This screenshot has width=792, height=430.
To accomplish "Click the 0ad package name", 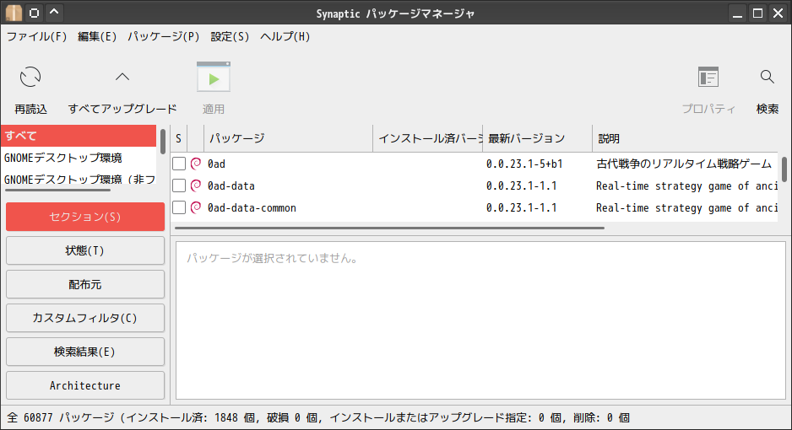I will [x=216, y=164].
